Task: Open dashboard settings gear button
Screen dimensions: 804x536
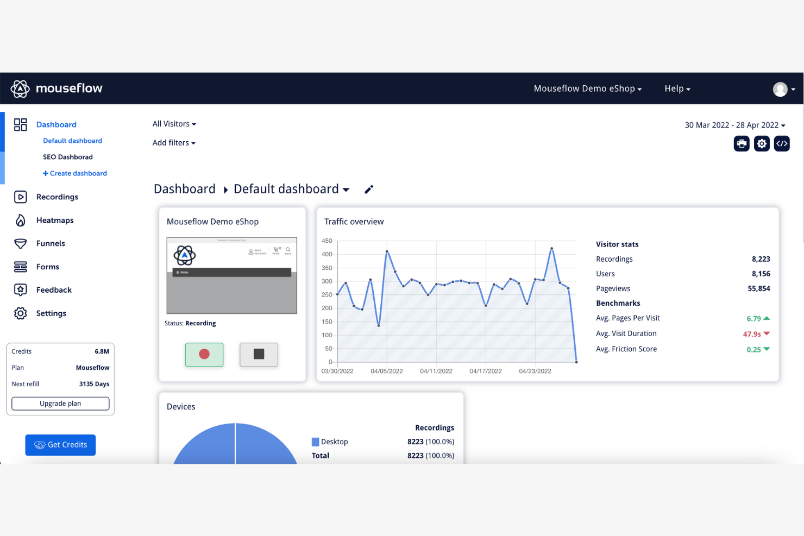Action: tap(762, 143)
